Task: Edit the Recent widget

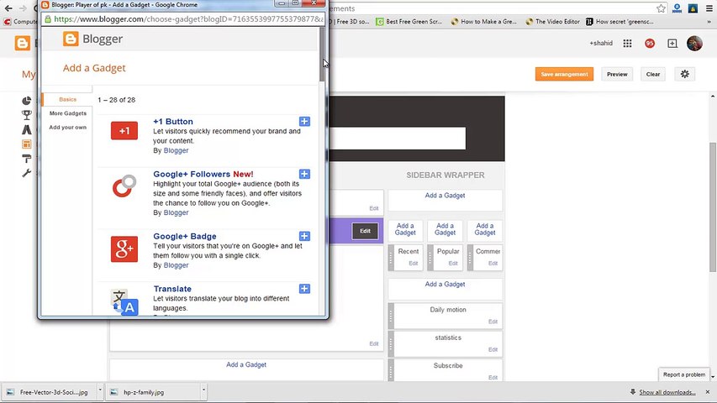Action: click(x=414, y=263)
